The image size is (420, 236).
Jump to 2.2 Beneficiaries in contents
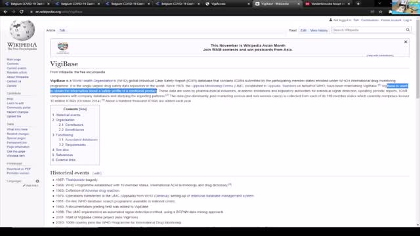point(72,130)
